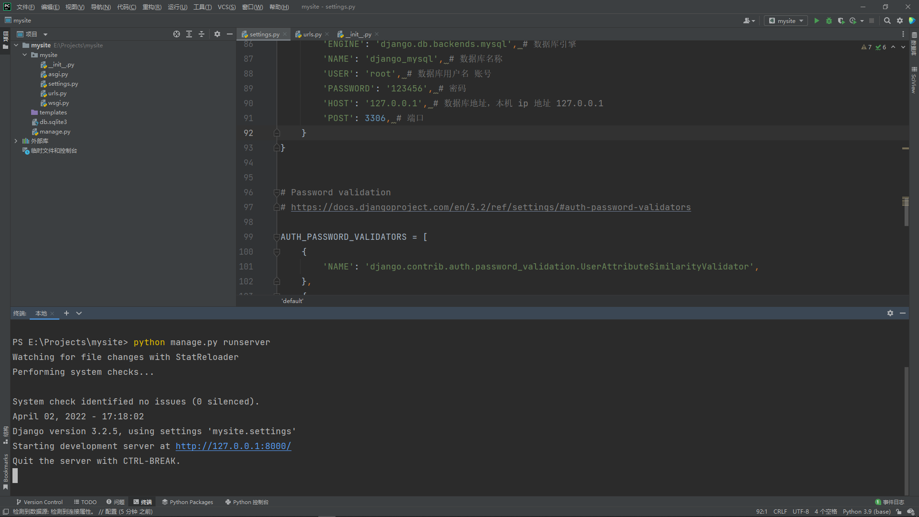Open IDE status settings icon at status bar end
The width and height of the screenshot is (919, 517).
point(911,512)
